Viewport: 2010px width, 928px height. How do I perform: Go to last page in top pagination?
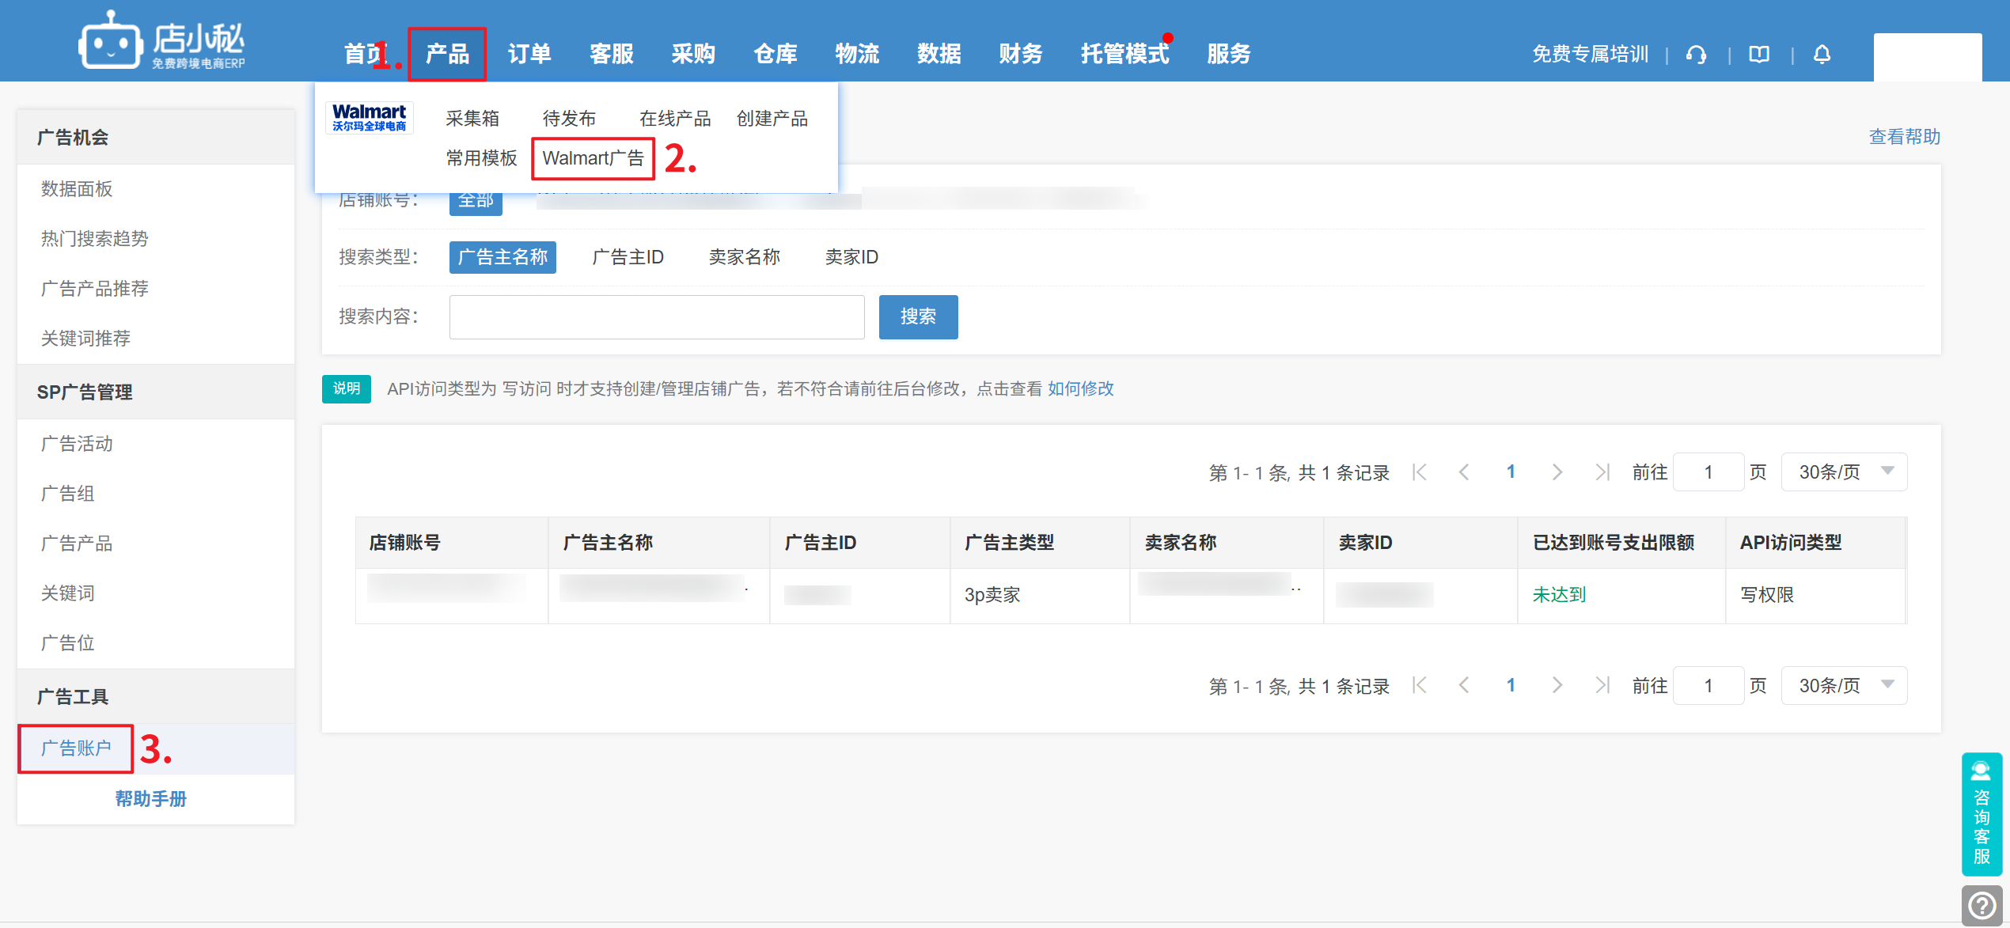[1602, 472]
